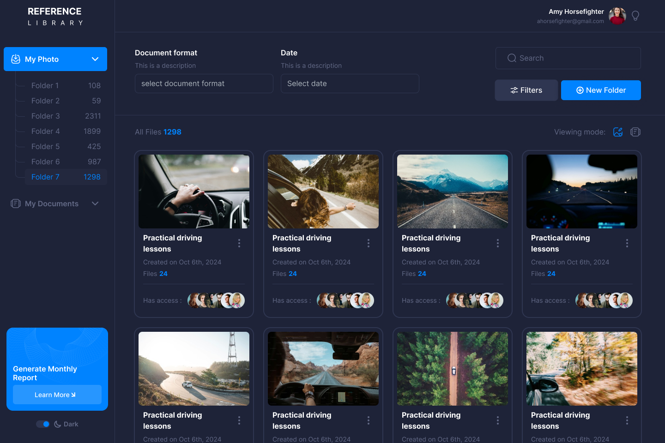Click the Filters button
665x443 pixels.
coord(526,90)
